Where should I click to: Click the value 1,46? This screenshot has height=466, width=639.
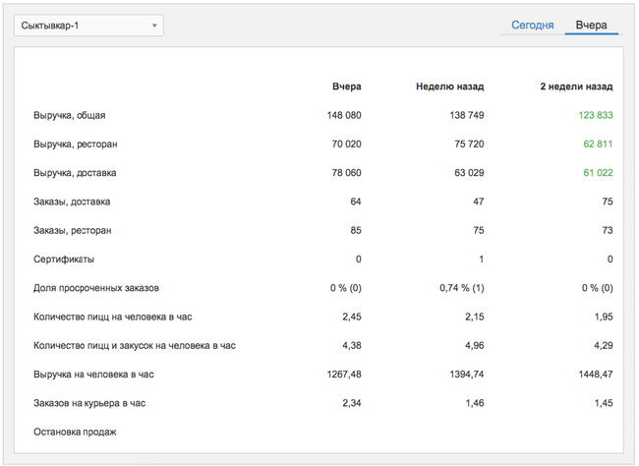[475, 404]
